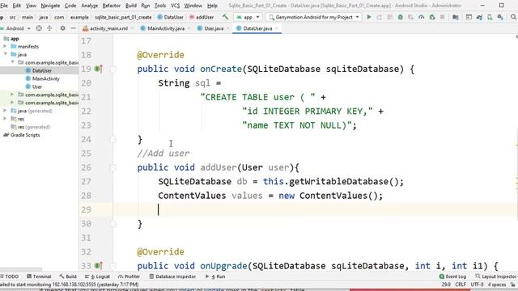The width and height of the screenshot is (518, 291).
Task: Collapse the java folder in project tree
Action: tap(5, 54)
